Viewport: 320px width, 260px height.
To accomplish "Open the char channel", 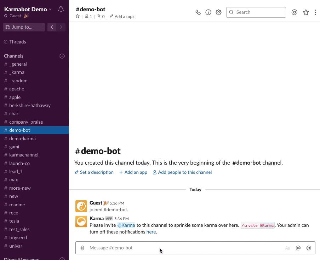I will pos(34,114).
